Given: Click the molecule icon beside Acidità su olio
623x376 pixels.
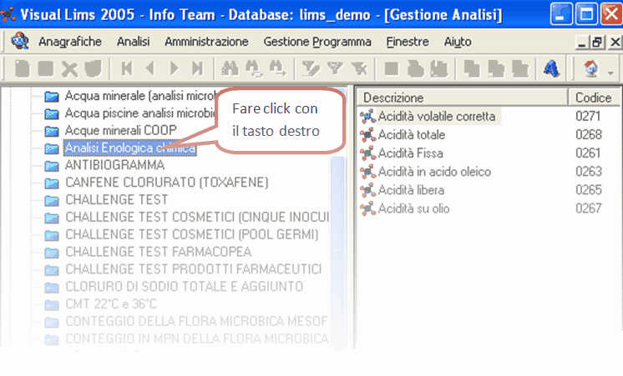Looking at the screenshot, I should point(368,208).
